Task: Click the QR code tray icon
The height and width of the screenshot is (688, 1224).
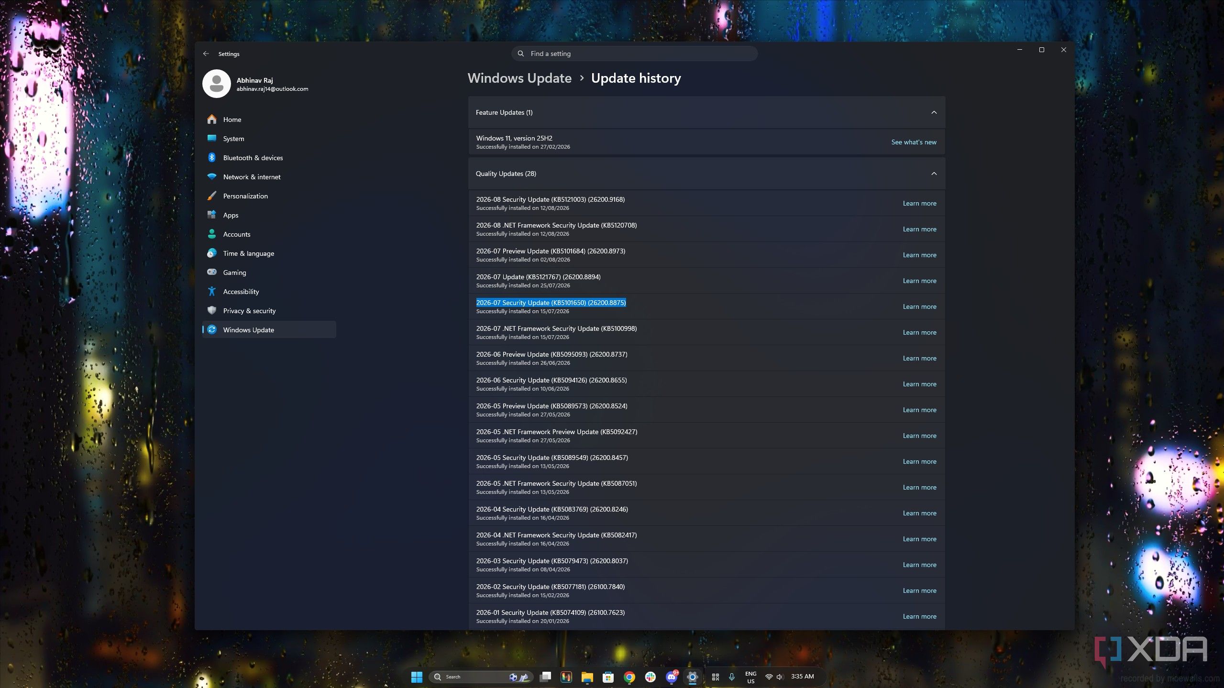Action: [x=716, y=677]
